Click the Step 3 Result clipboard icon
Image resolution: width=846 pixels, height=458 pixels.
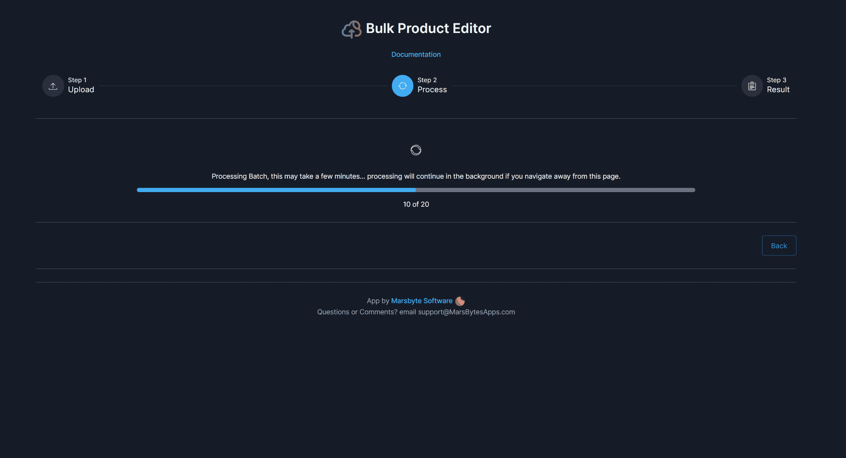pyautogui.click(x=752, y=86)
